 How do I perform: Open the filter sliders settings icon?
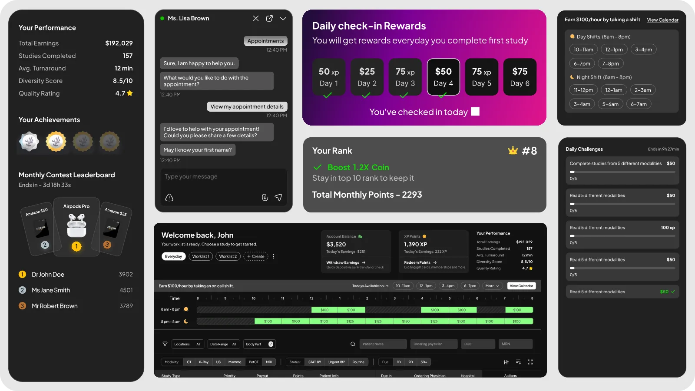click(x=506, y=362)
